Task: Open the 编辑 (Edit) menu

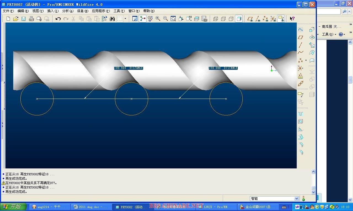Action: pyautogui.click(x=23, y=11)
